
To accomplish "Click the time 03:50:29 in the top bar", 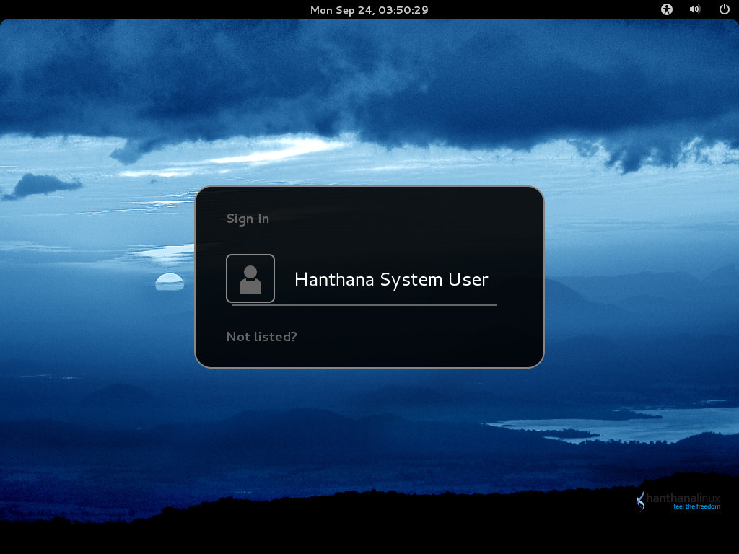I will [x=403, y=10].
